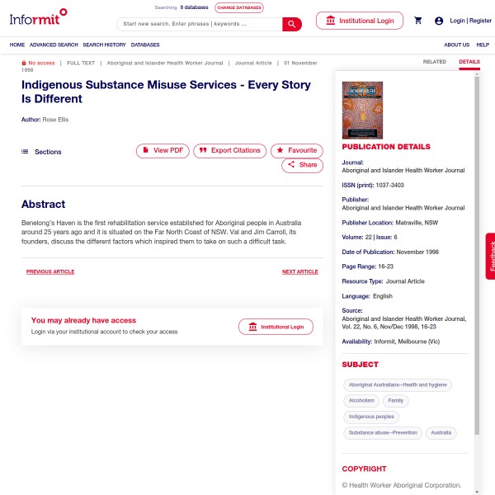Click the red search magnifier button

(x=292, y=24)
